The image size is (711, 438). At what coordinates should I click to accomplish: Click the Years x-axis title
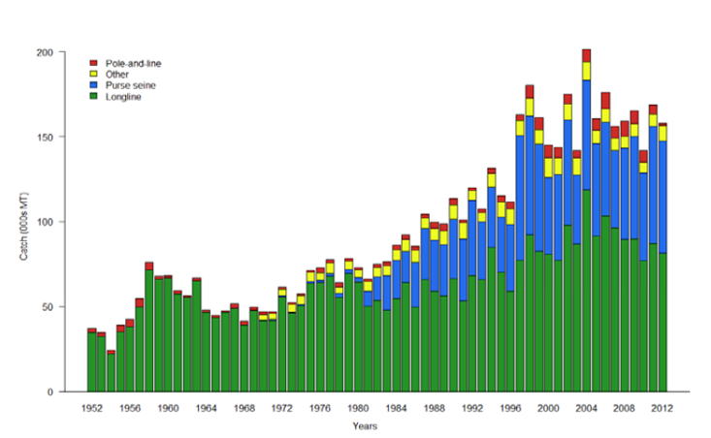[364, 424]
